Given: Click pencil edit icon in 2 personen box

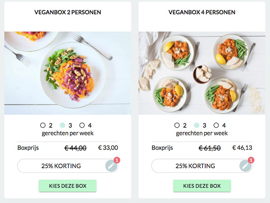Looking at the screenshot, I should [x=111, y=166].
